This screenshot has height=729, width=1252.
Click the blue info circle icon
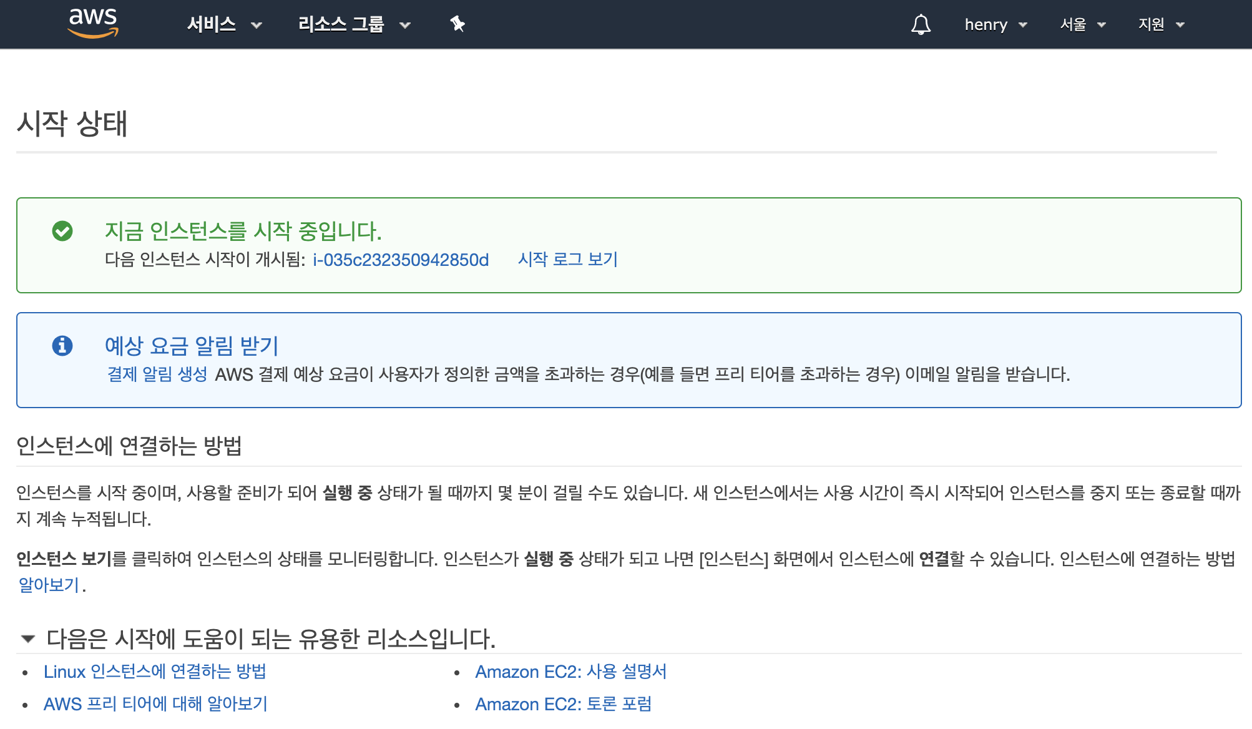pos(62,345)
